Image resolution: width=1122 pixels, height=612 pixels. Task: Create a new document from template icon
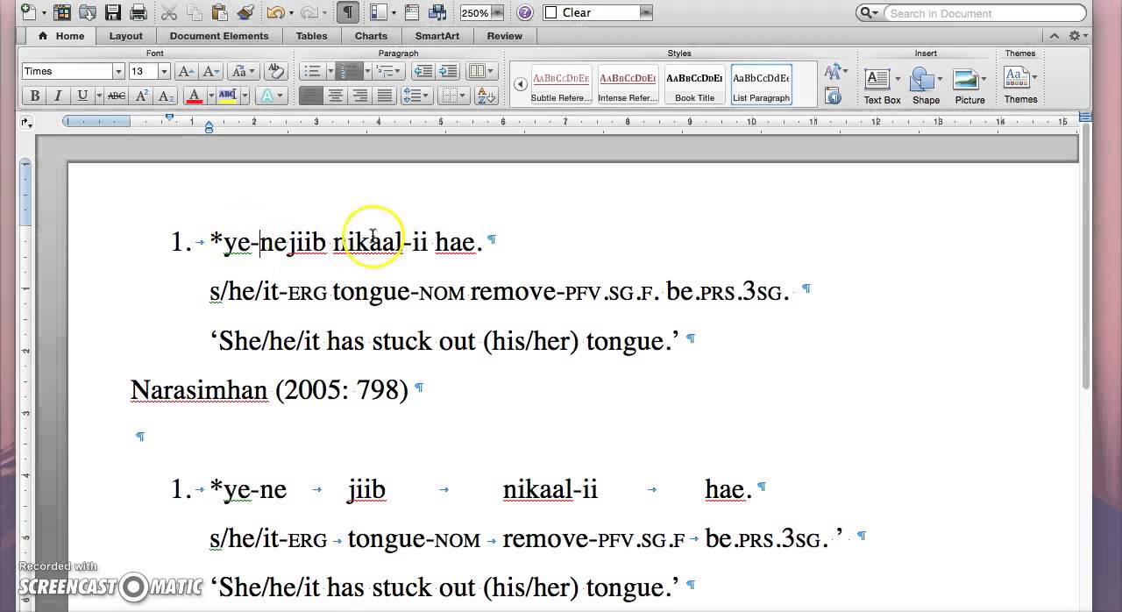click(29, 12)
